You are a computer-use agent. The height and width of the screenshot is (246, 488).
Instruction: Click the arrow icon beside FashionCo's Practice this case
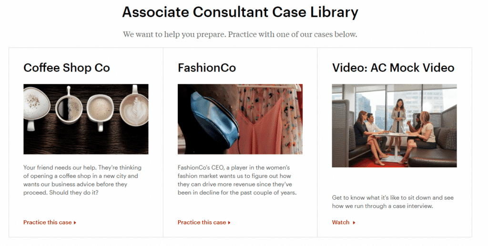229,223
